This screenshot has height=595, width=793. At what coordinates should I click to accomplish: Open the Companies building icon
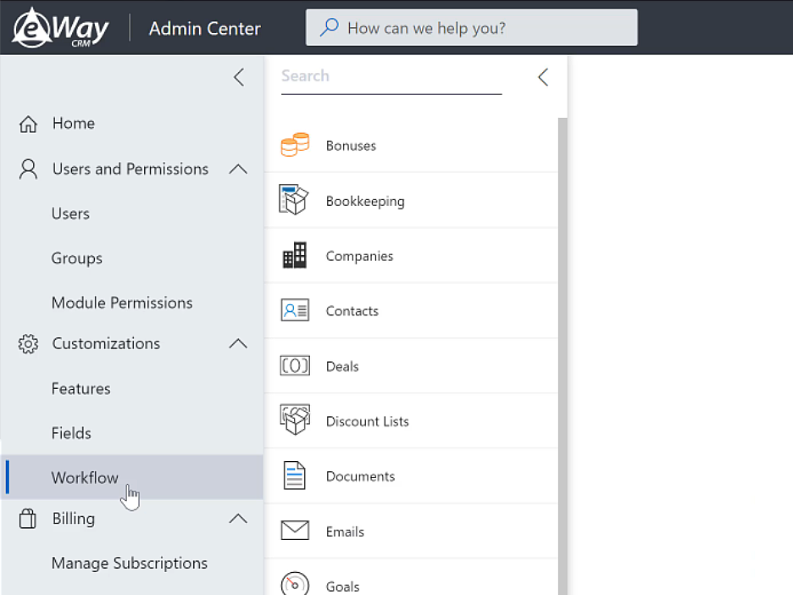(294, 255)
